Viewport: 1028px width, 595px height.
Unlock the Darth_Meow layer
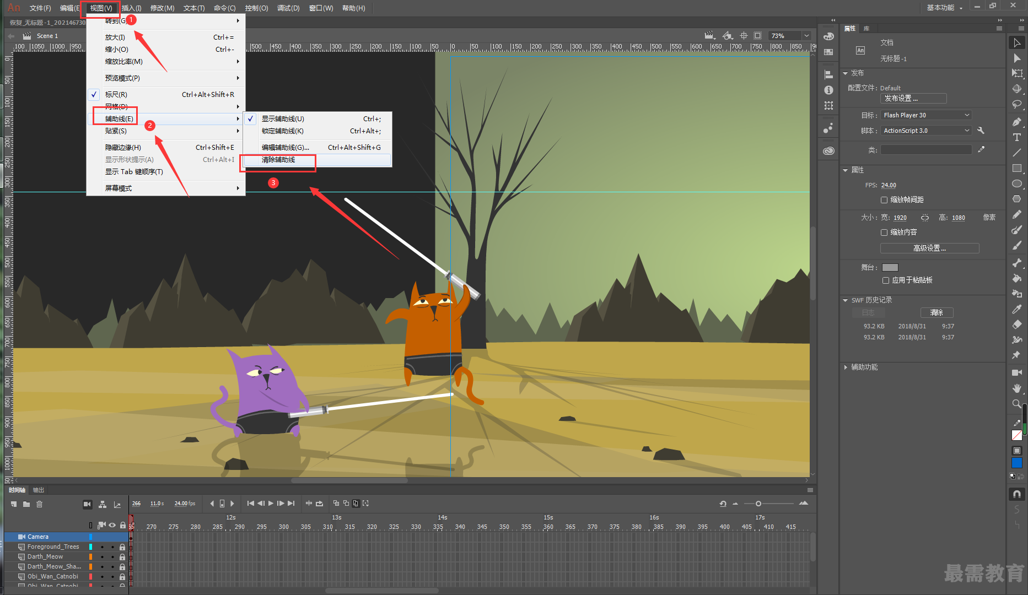click(122, 557)
